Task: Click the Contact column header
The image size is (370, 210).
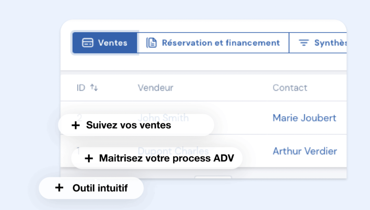Action: (x=290, y=88)
